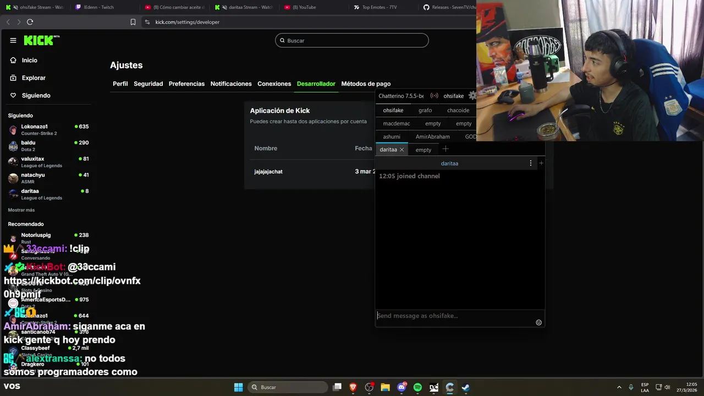The image size is (704, 396).
Task: Reload the kick.com page
Action: click(30, 22)
